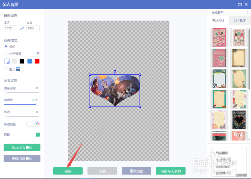Select the pink Delicious template thumbnail
Viewport: 251px width, 179px height.
[x=219, y=58]
